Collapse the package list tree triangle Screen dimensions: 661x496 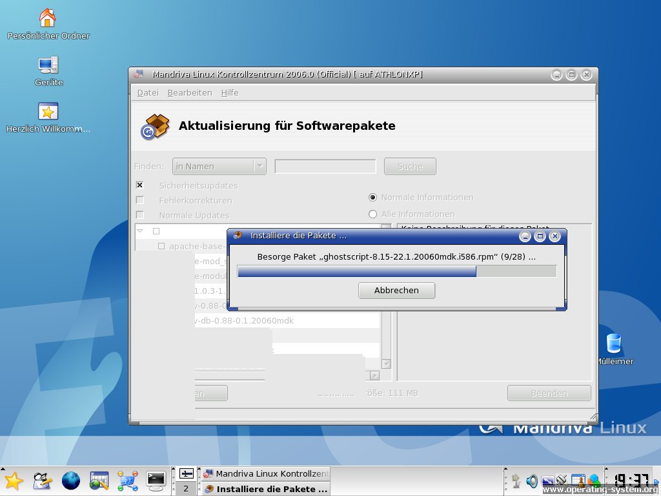pos(140,231)
